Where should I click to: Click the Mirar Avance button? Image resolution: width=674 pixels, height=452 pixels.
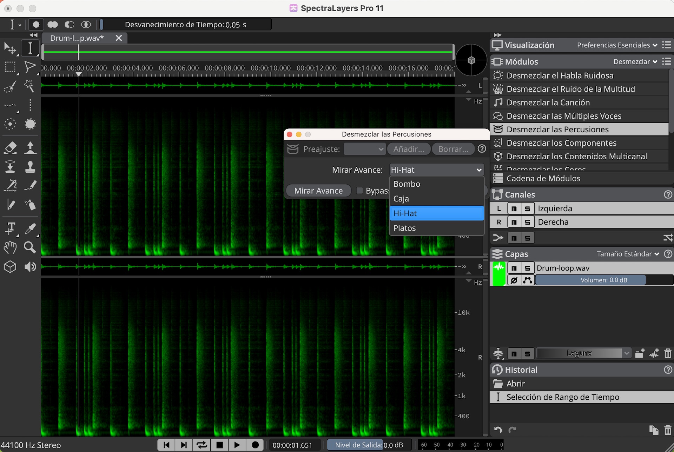pos(318,191)
